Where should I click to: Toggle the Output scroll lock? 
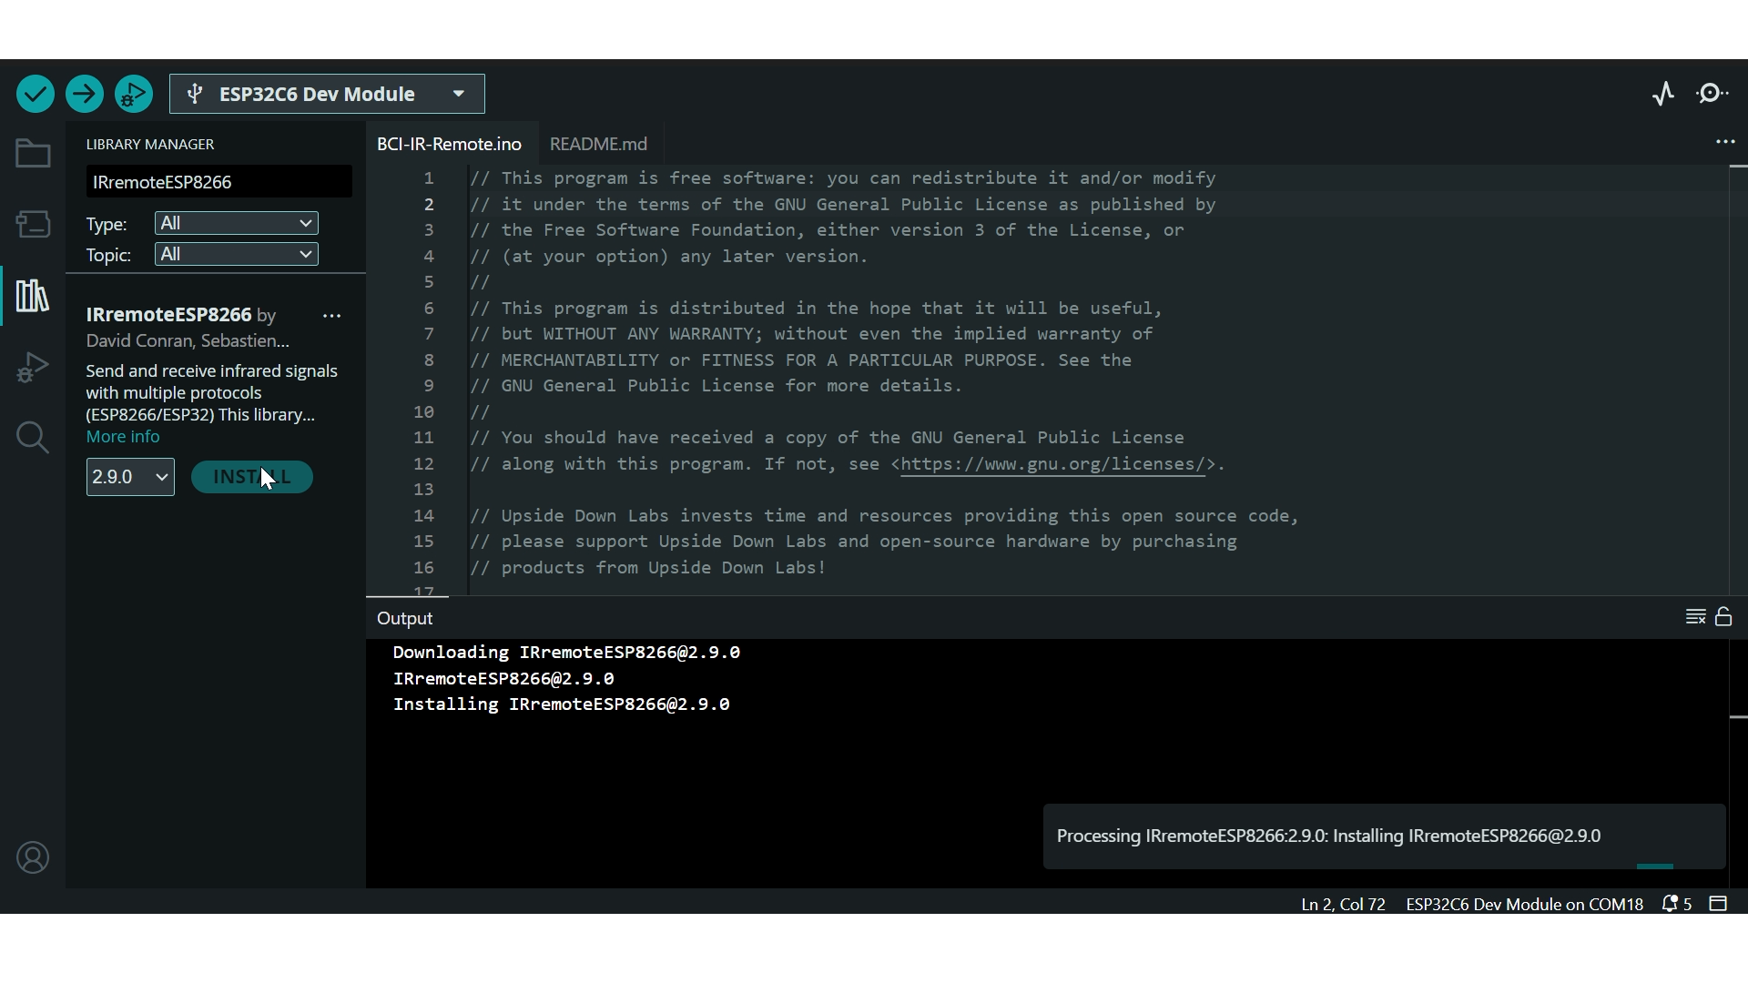[1723, 617]
